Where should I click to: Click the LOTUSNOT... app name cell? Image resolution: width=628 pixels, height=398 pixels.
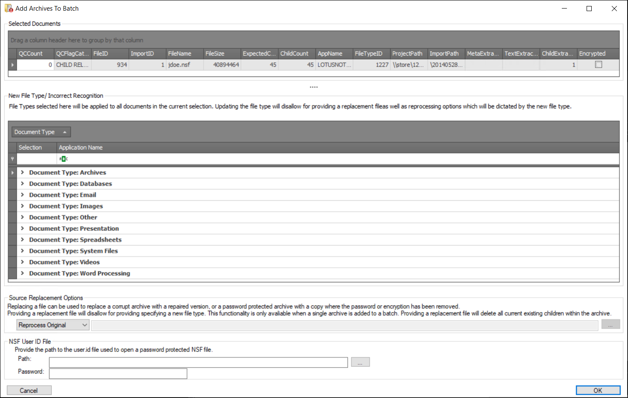(x=335, y=65)
